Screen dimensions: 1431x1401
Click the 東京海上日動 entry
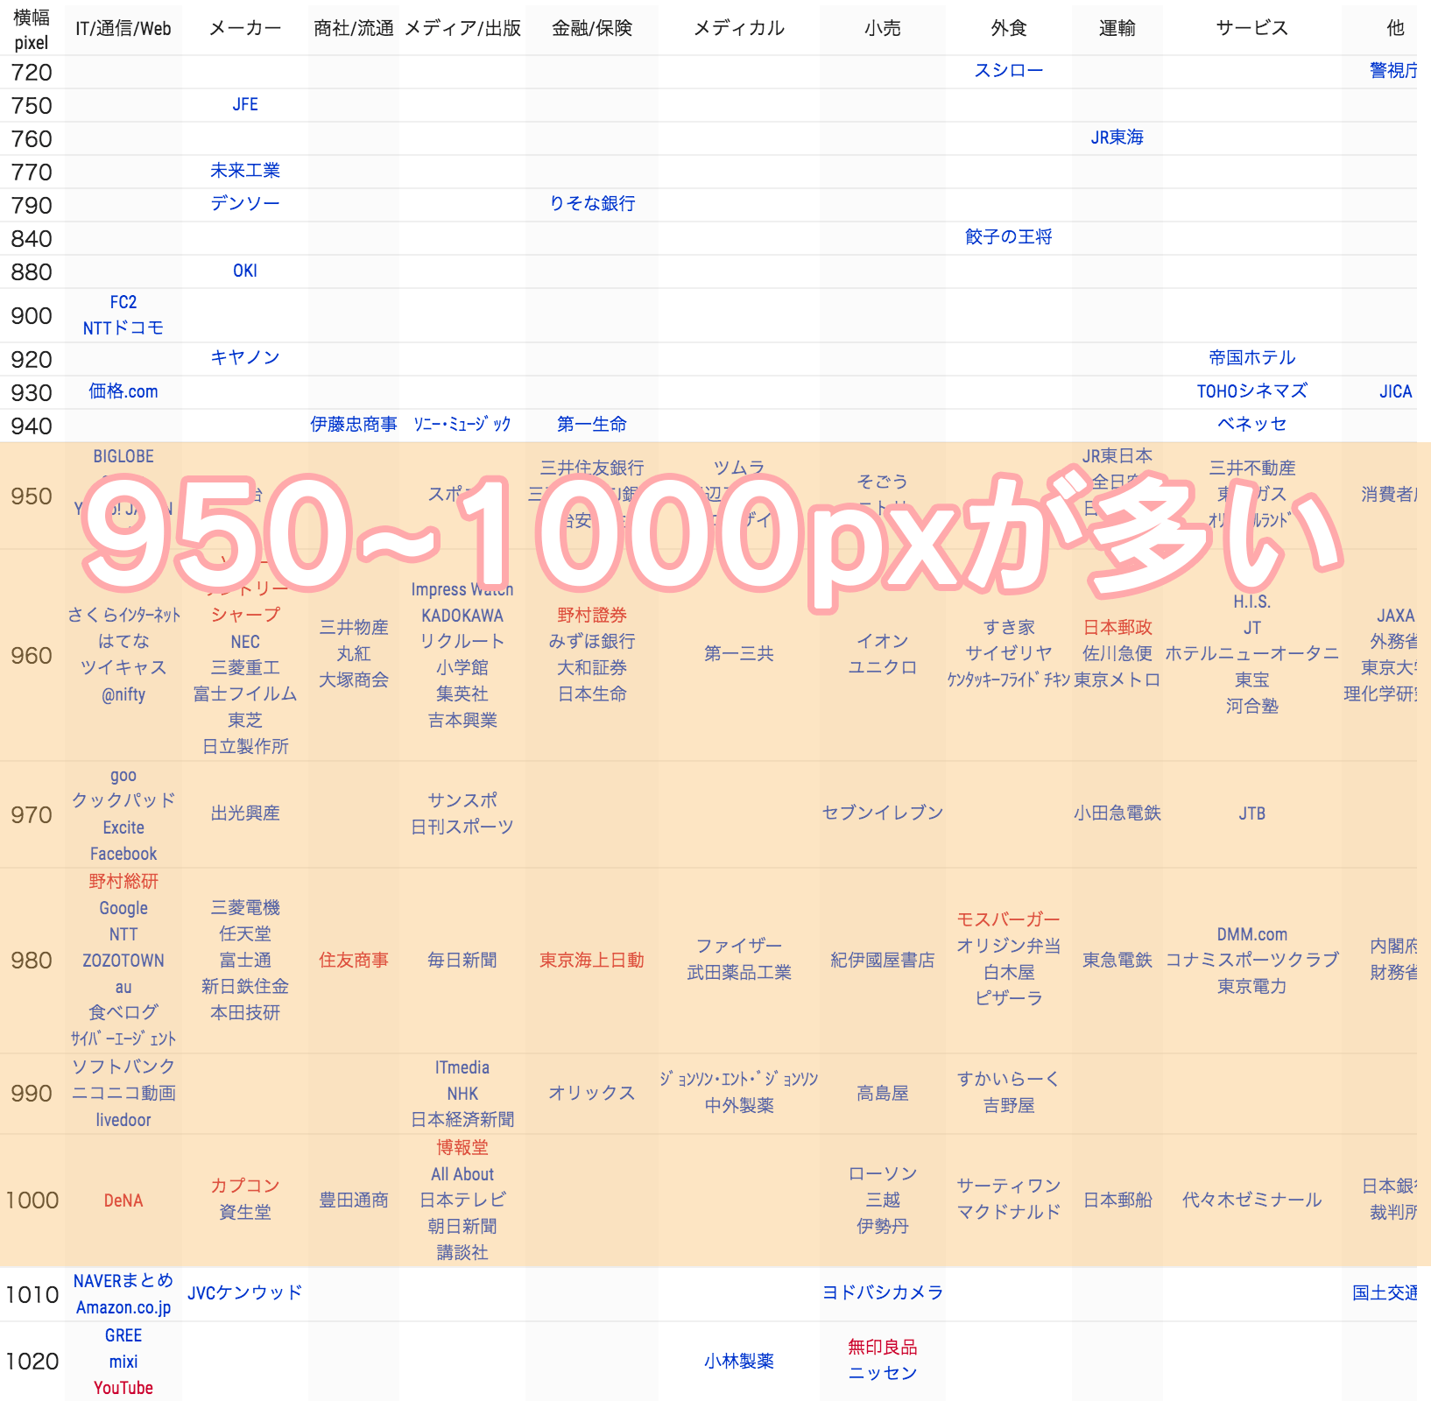coord(592,961)
